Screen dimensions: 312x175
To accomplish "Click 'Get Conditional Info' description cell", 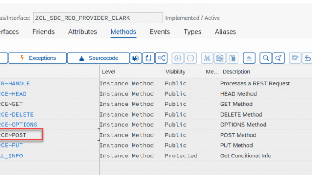I will pos(246,156).
